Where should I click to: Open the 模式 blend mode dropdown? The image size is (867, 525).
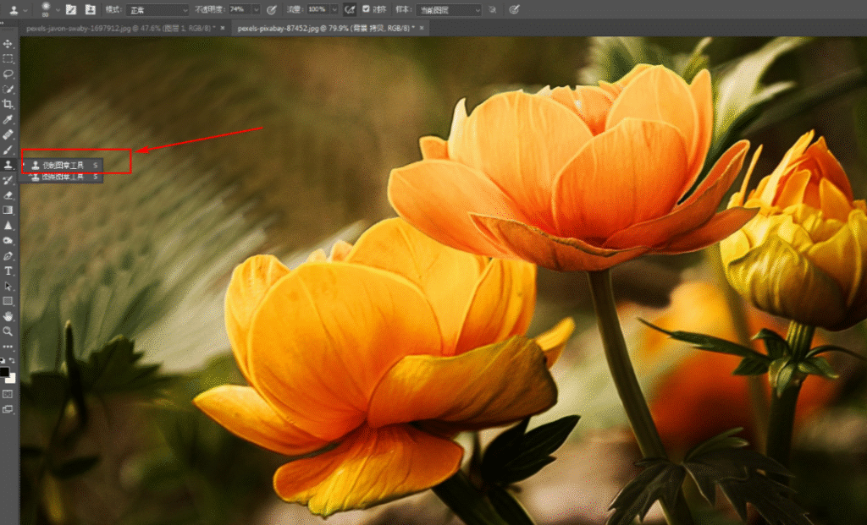[157, 10]
